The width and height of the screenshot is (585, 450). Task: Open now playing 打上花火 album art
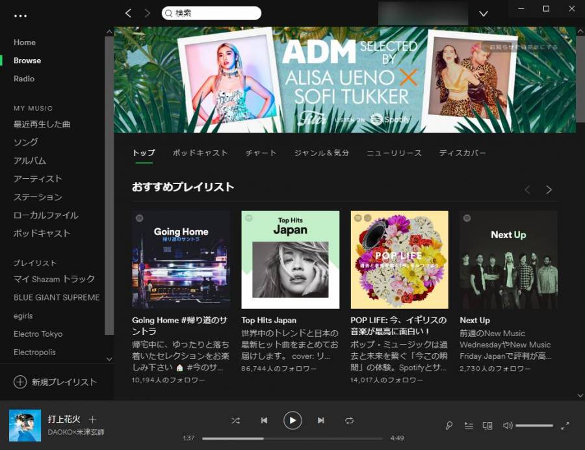[25, 425]
